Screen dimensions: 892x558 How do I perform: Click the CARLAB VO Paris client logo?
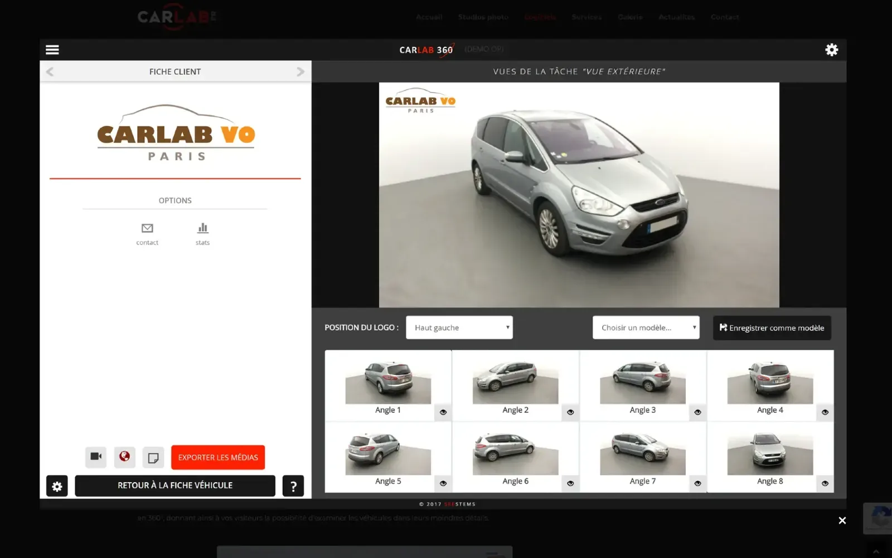176,133
